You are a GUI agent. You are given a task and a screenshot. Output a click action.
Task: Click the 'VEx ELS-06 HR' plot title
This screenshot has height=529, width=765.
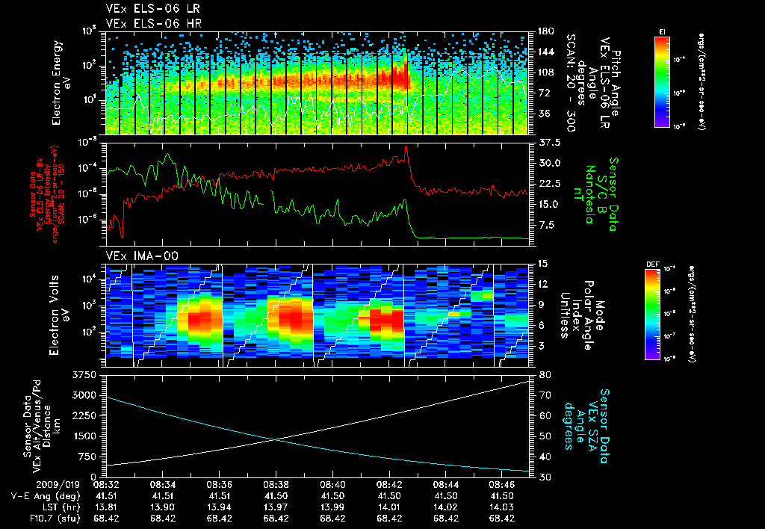coord(154,23)
